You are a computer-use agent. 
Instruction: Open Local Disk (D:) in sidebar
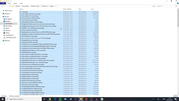[11, 37]
